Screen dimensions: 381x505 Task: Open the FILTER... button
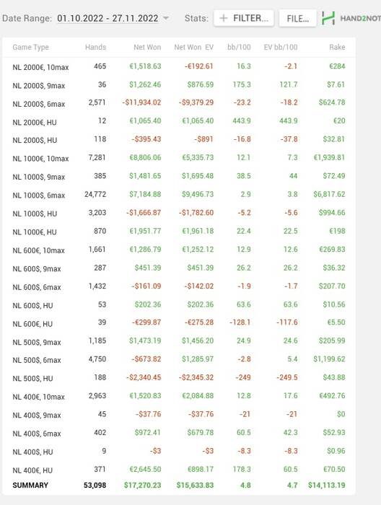point(244,18)
